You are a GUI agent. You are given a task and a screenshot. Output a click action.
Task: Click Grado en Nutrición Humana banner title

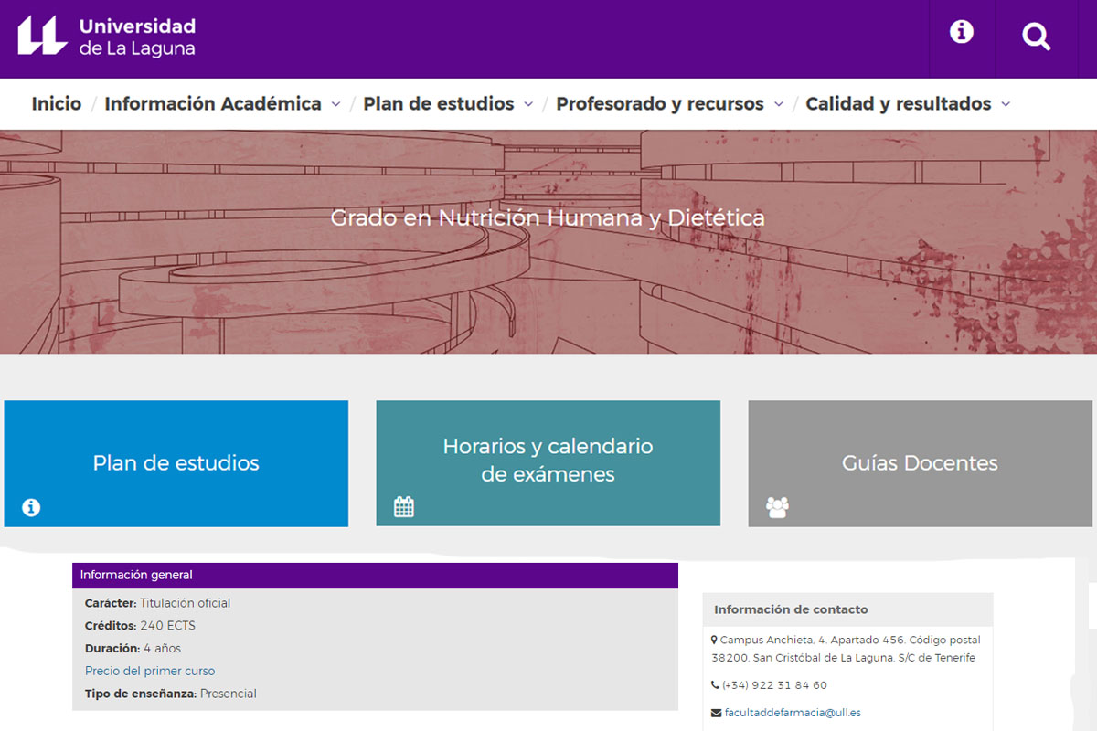(548, 218)
